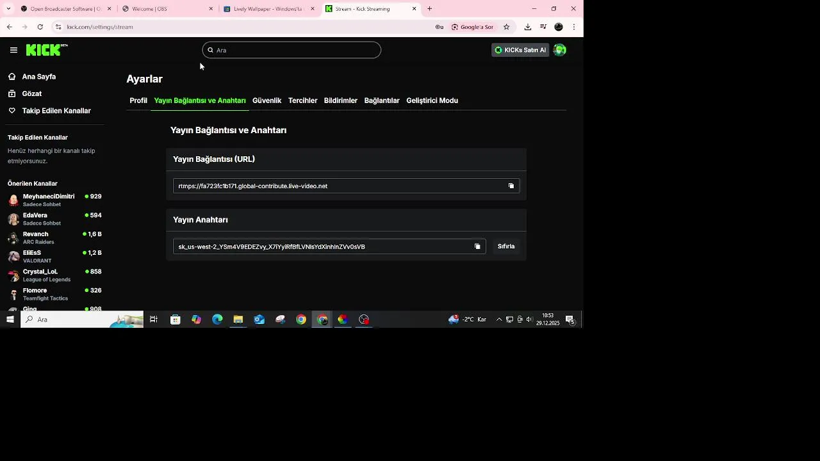820x461 pixels.
Task: Reload the page
Action: click(x=40, y=27)
